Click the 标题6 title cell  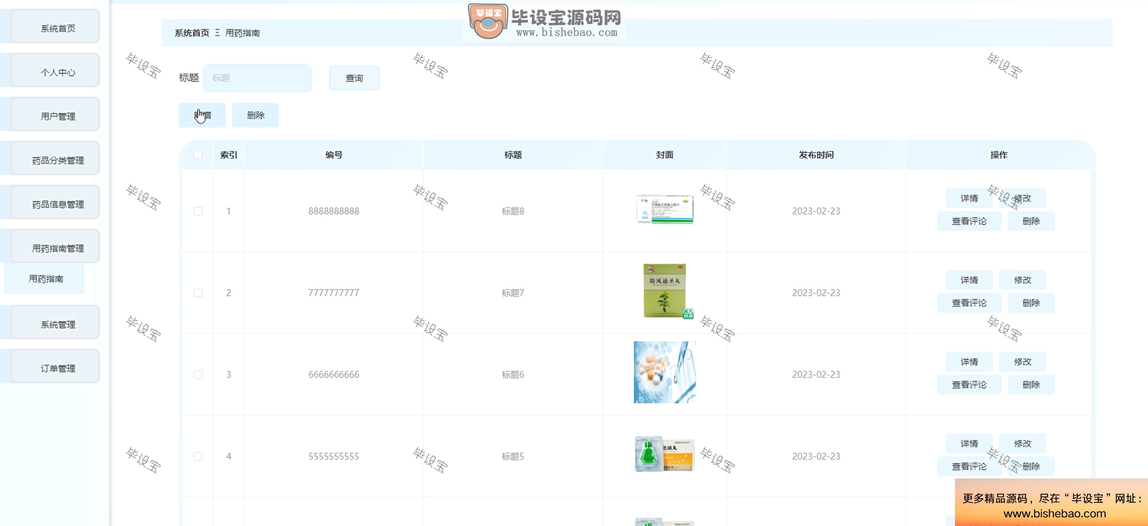pyautogui.click(x=513, y=375)
